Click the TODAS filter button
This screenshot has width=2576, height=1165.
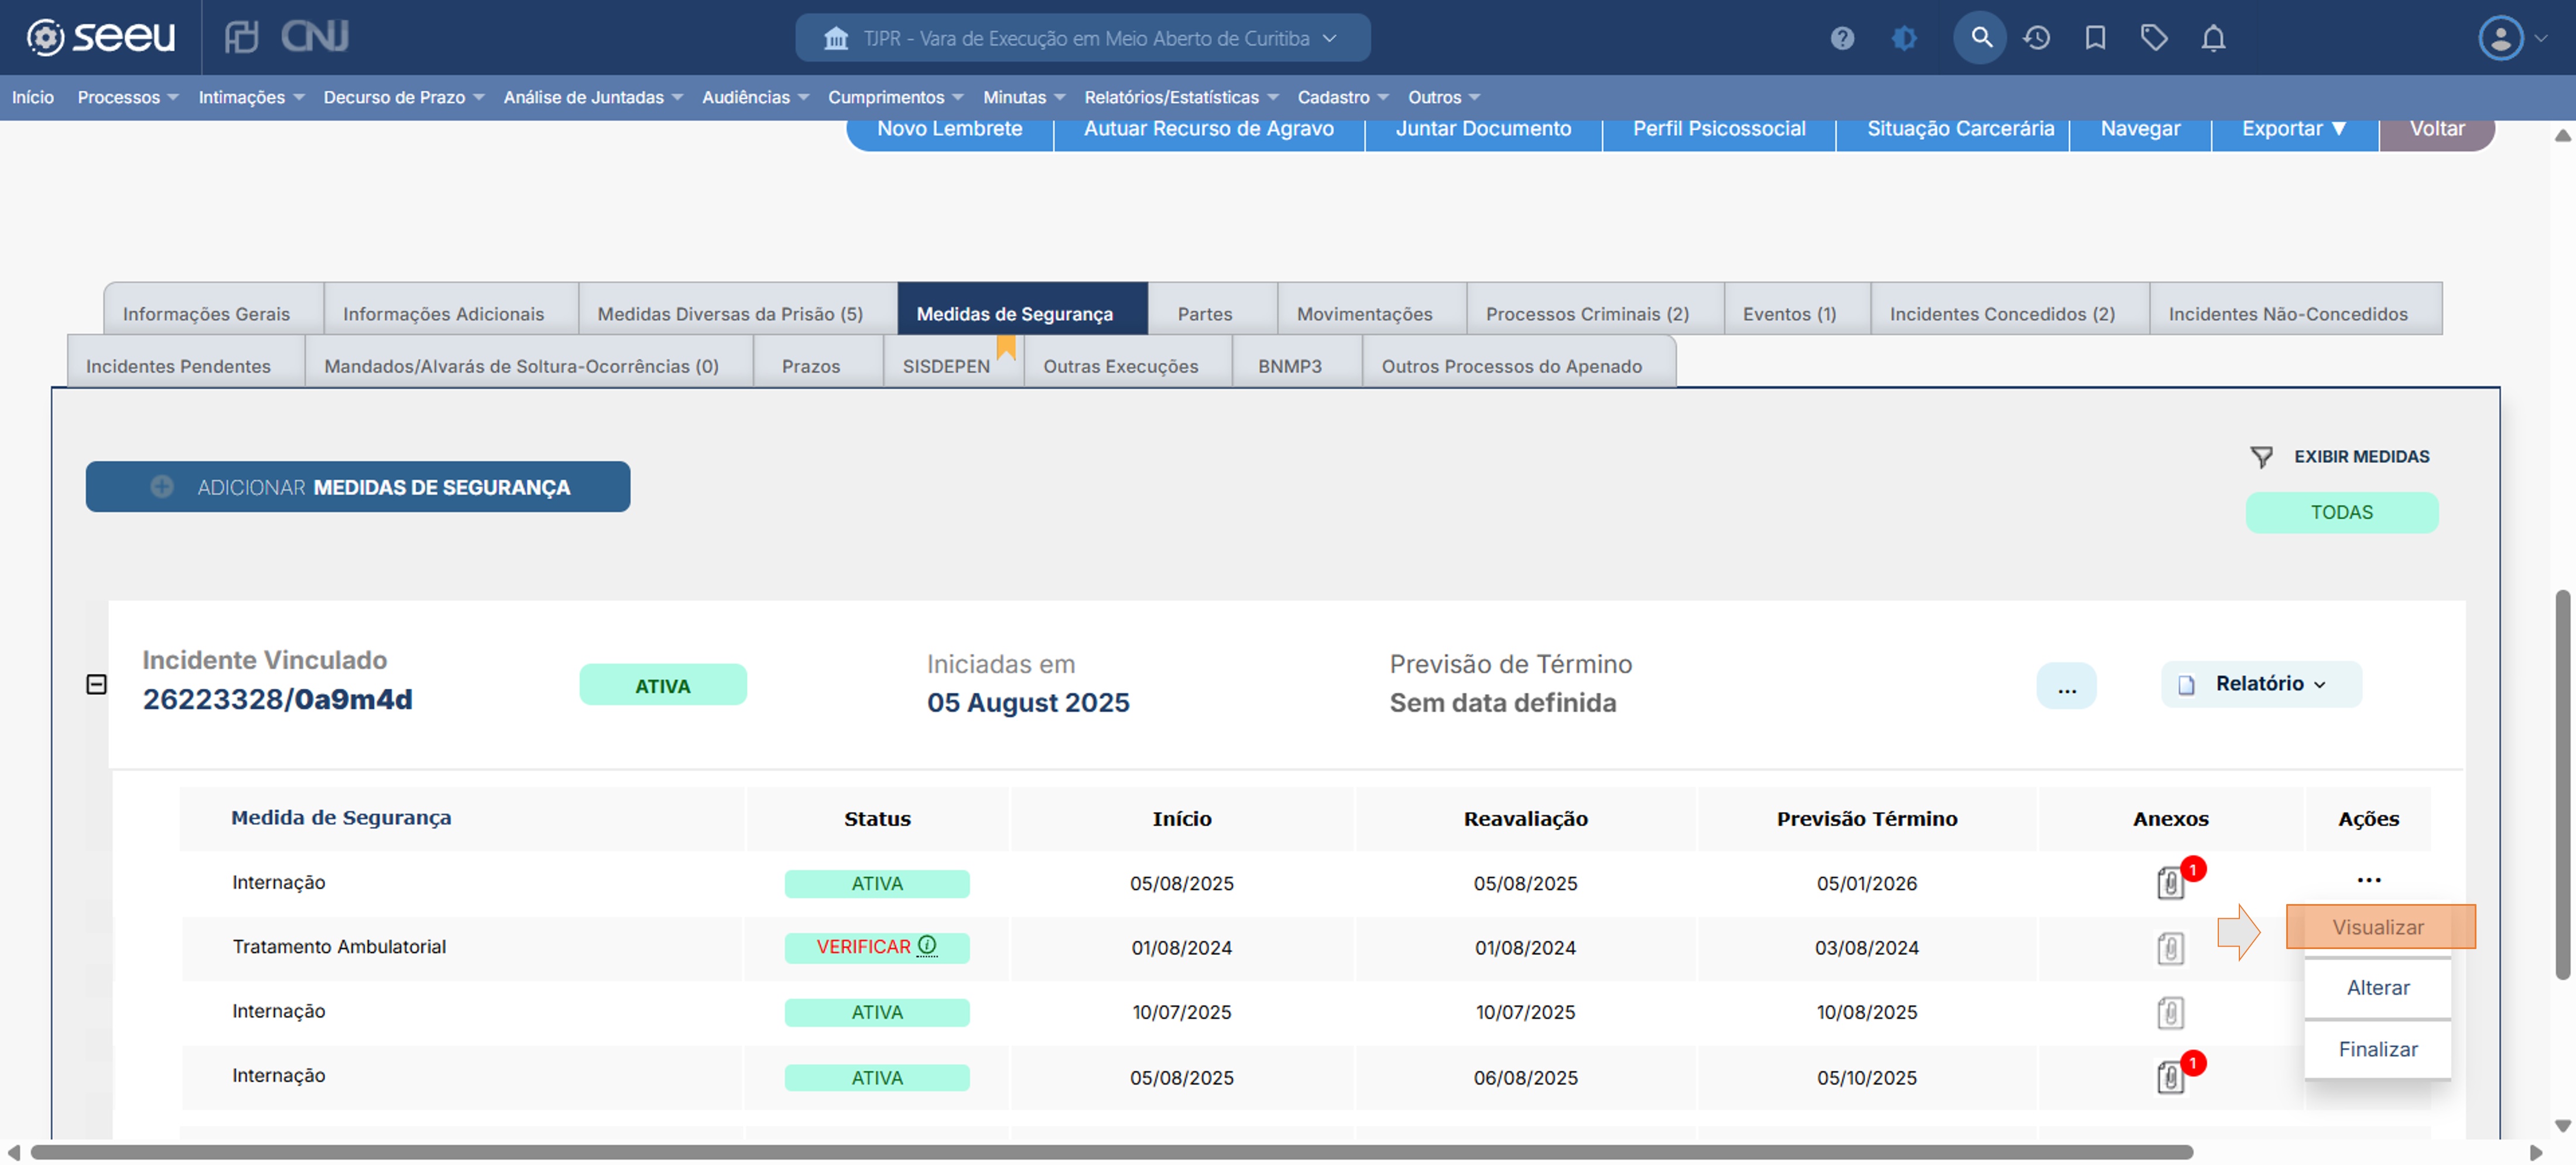tap(2341, 511)
